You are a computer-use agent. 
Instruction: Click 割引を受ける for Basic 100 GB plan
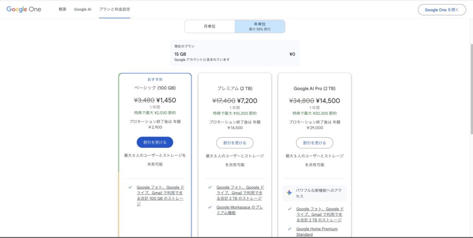point(155,142)
